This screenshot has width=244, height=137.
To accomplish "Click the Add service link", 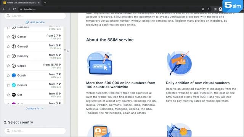I will (35, 22).
